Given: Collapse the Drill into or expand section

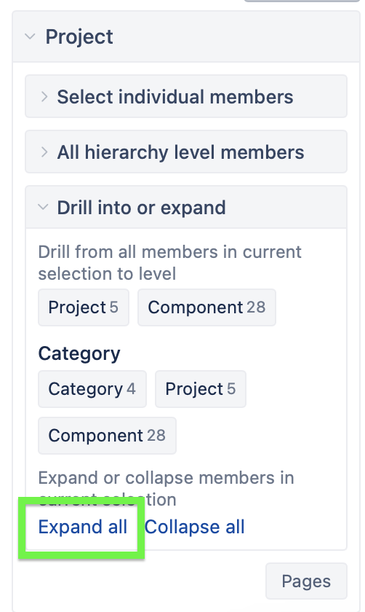Looking at the screenshot, I should pos(186,207).
